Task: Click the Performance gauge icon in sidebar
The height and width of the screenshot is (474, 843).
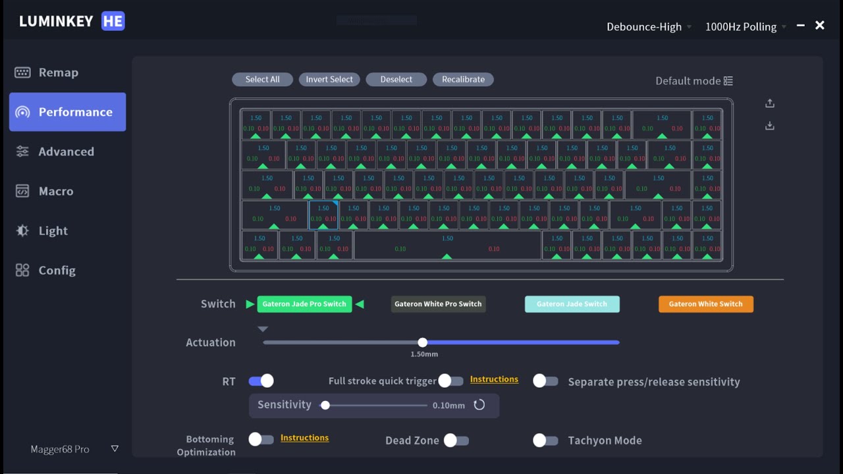Action: pyautogui.click(x=22, y=112)
